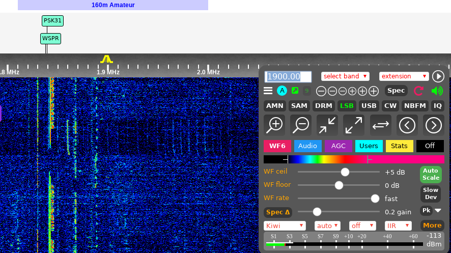Toggle the Auto Scale button

[431, 175]
